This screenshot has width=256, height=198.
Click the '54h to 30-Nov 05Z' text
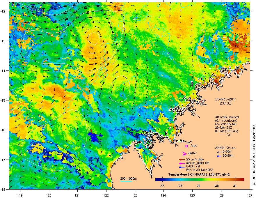(x=200, y=170)
